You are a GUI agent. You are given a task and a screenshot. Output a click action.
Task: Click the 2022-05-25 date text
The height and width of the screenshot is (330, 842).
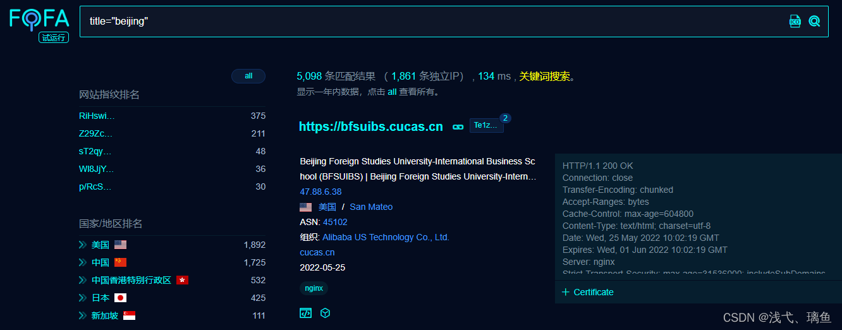[x=322, y=267]
